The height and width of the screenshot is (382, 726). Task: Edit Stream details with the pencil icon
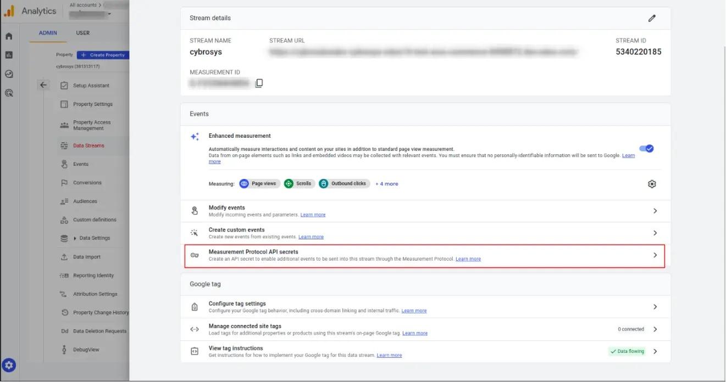(652, 18)
